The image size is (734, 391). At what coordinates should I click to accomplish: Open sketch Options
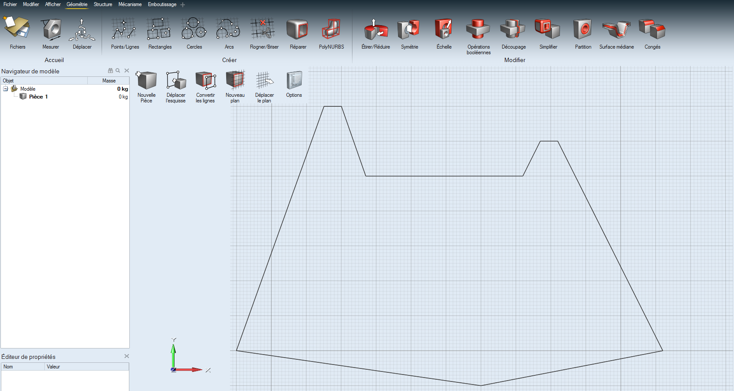294,81
